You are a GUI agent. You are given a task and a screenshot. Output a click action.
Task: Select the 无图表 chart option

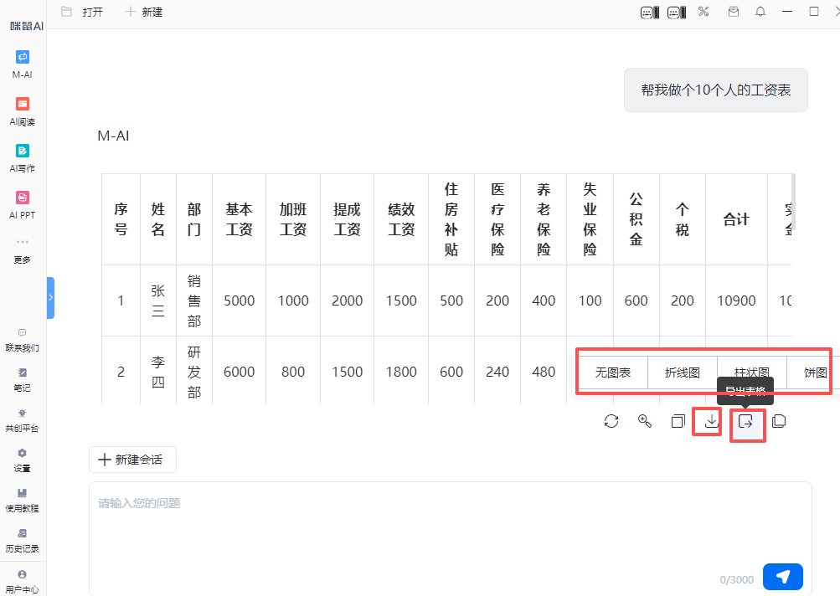click(613, 372)
